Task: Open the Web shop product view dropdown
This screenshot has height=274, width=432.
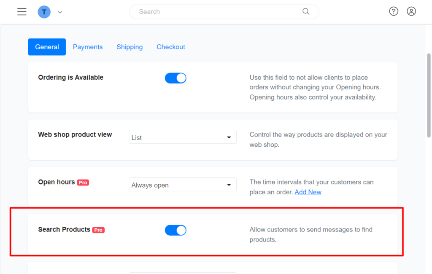Action: click(x=183, y=137)
